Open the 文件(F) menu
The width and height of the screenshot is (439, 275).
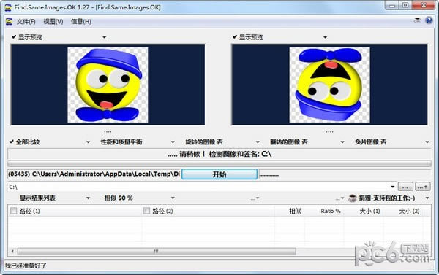click(26, 21)
